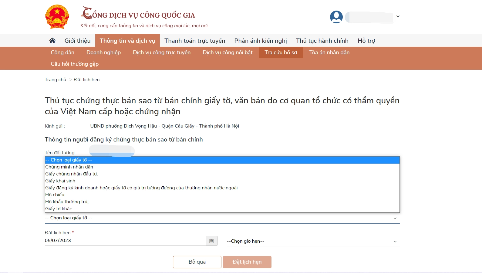Click the Đặt lịch hẹn button
Image resolution: width=482 pixels, height=273 pixels.
point(247,262)
